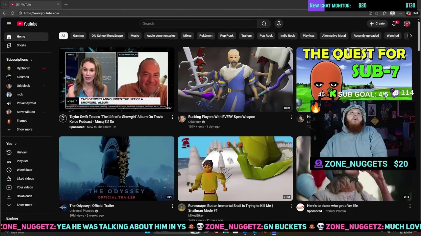Viewport: 421px width, 236px height.
Task: Select the Music filter chip
Action: (x=135, y=36)
